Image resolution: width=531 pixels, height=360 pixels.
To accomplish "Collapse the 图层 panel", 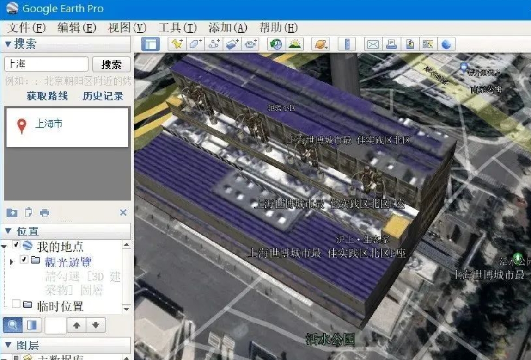I will point(8,345).
